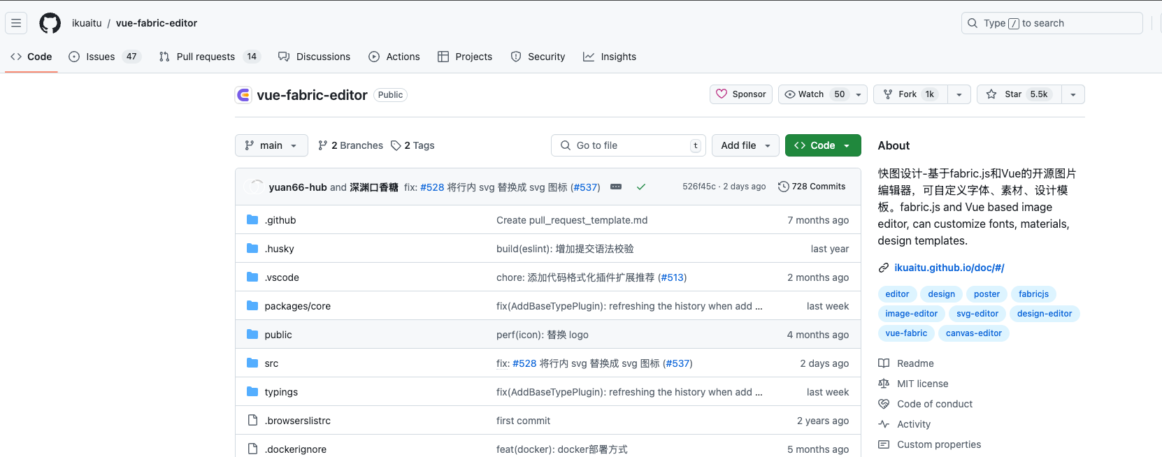The image size is (1162, 457).
Task: Click the src folder icon
Action: [x=252, y=363]
